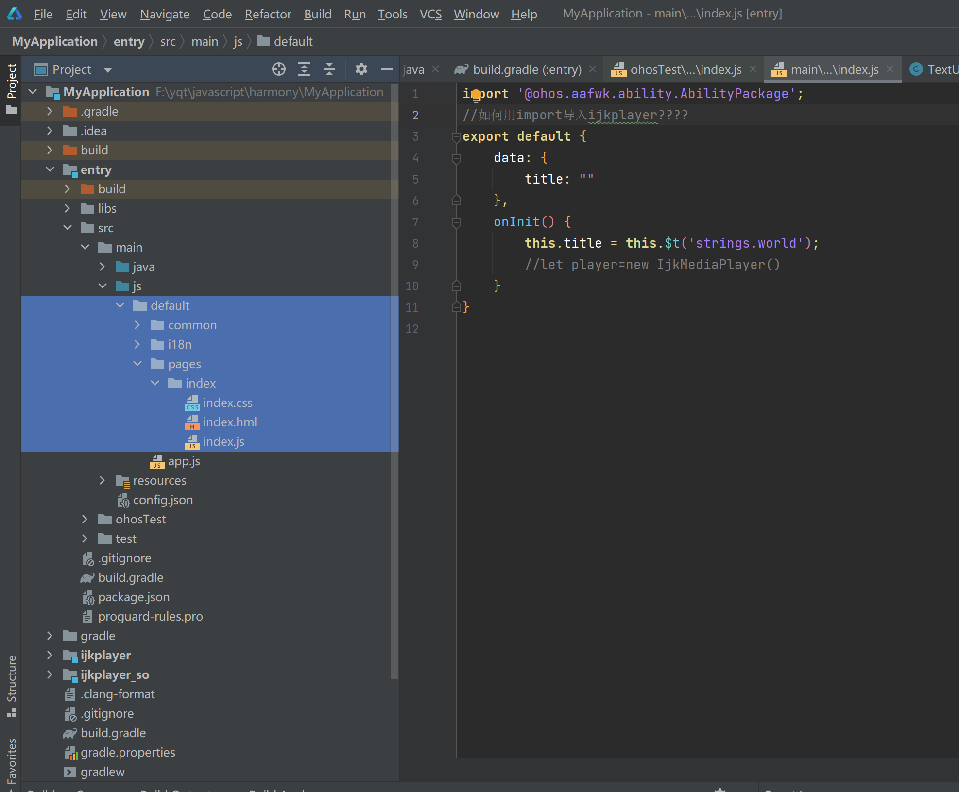Screen dimensions: 959x792
Task: Switch to the TextU class tab
Action: tap(934, 69)
